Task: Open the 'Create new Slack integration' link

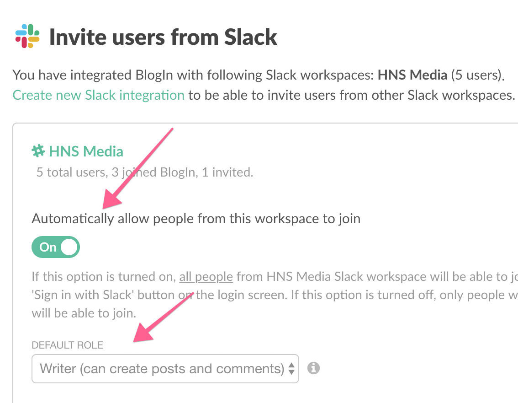Action: click(x=99, y=95)
